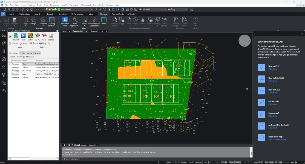
Task: Toggle STRACK in status bar
Action: pyautogui.click(x=238, y=162)
